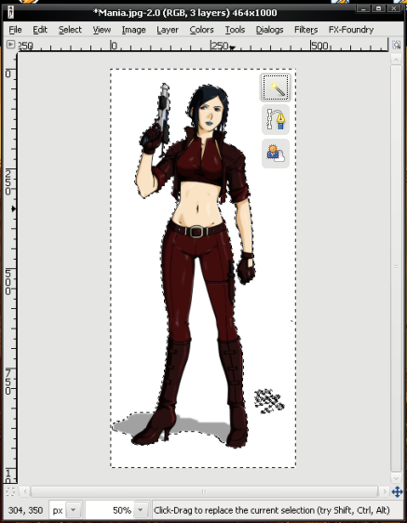Open the Image menu
The height and width of the screenshot is (523, 407).
(133, 30)
